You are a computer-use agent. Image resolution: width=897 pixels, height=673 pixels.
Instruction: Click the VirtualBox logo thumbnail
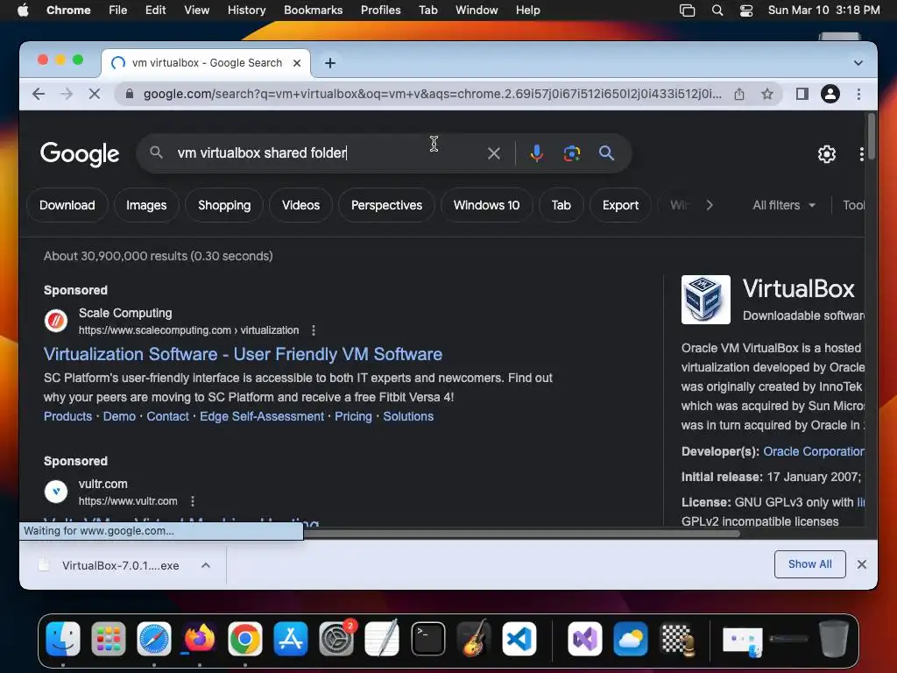click(705, 300)
